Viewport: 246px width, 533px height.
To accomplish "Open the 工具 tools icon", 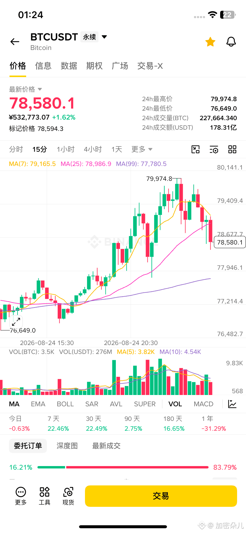I will click(45, 496).
